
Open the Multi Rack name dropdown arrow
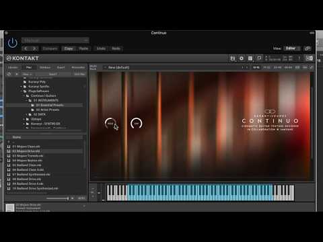(x=105, y=67)
